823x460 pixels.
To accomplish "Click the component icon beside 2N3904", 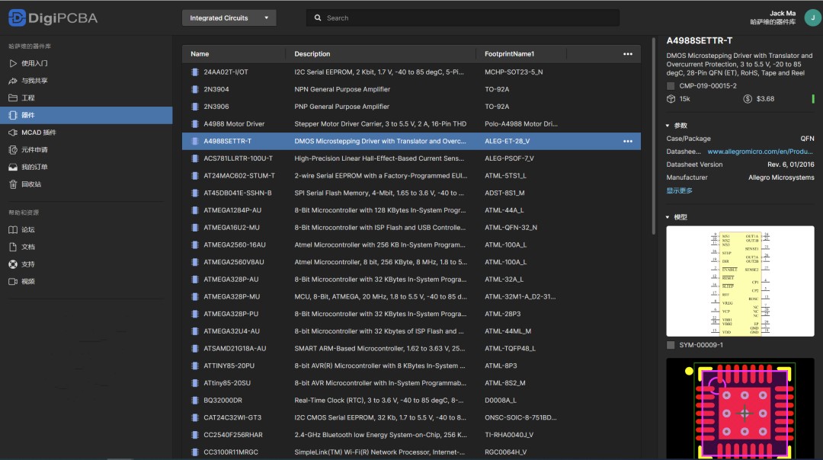I will (x=195, y=90).
